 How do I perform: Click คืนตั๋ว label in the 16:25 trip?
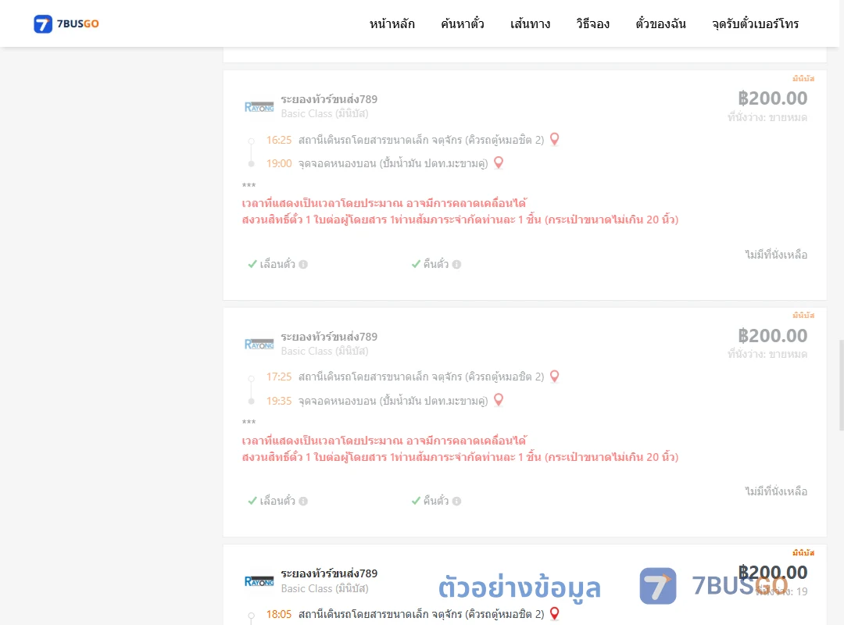436,264
